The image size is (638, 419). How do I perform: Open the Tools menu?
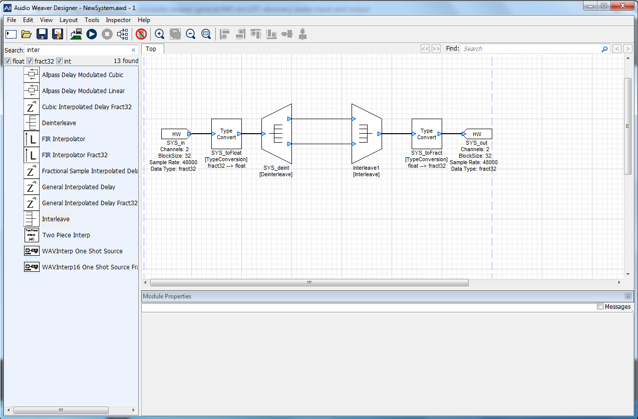92,20
